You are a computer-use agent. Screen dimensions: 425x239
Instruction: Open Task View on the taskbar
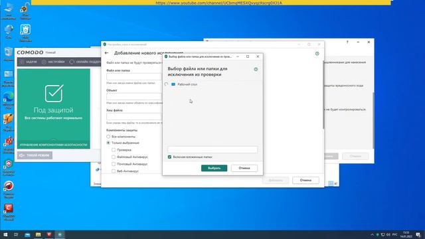click(16, 234)
